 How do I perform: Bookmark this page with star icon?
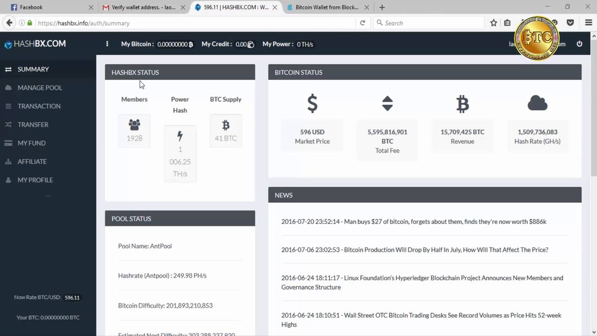[x=493, y=23]
